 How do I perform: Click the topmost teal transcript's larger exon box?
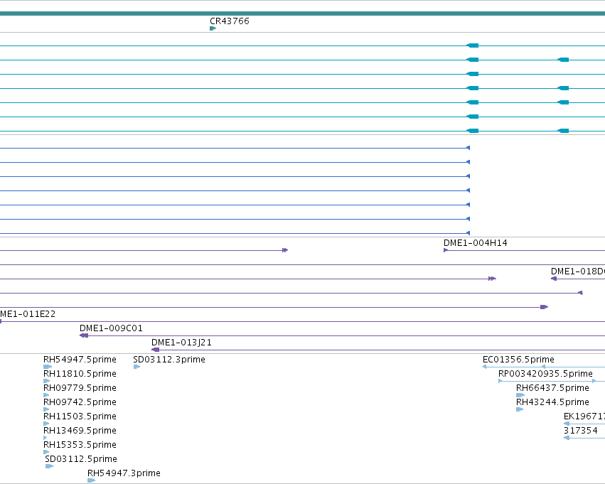pos(473,45)
